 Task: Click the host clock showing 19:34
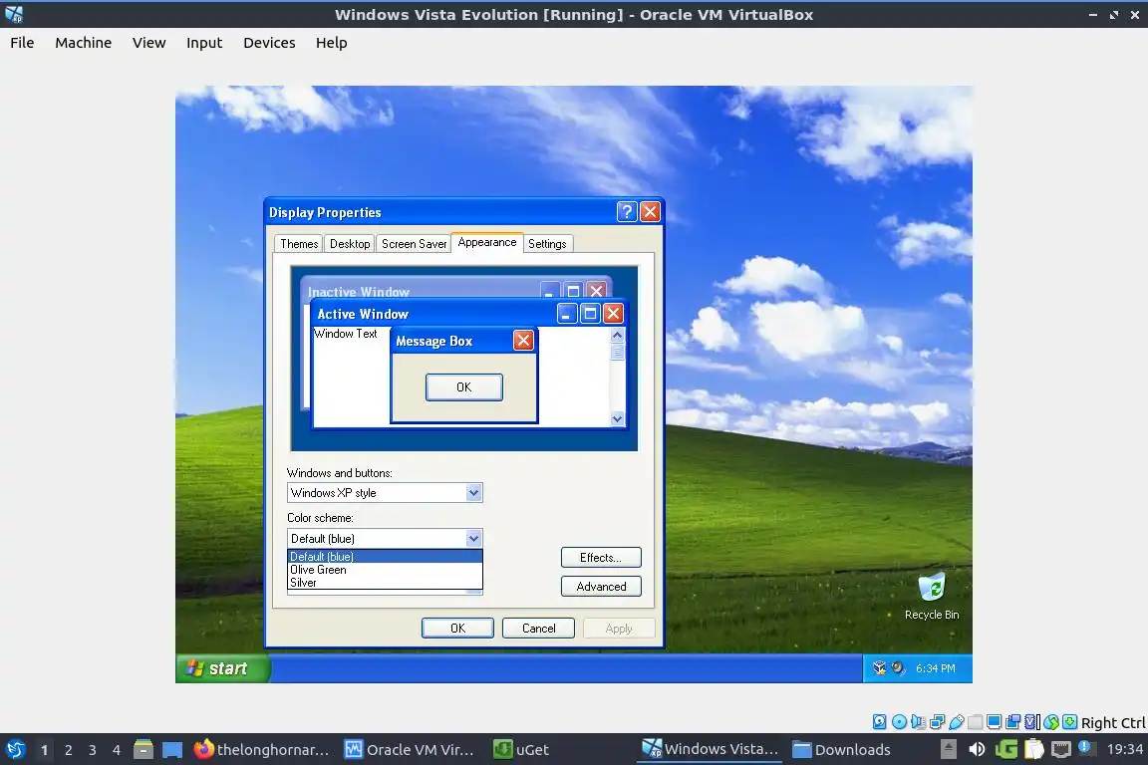coord(1124,749)
